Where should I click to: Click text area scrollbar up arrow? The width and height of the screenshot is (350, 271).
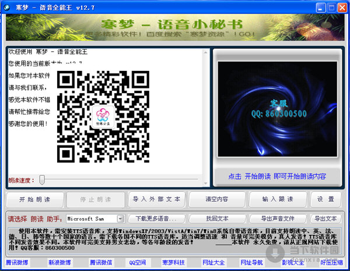tap(205, 52)
